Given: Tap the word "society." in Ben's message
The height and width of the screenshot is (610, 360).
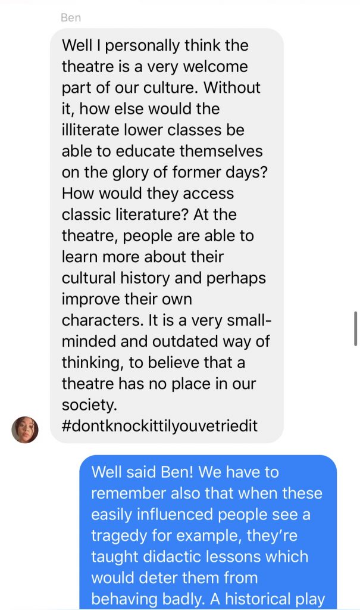Looking at the screenshot, I should coord(89,404).
